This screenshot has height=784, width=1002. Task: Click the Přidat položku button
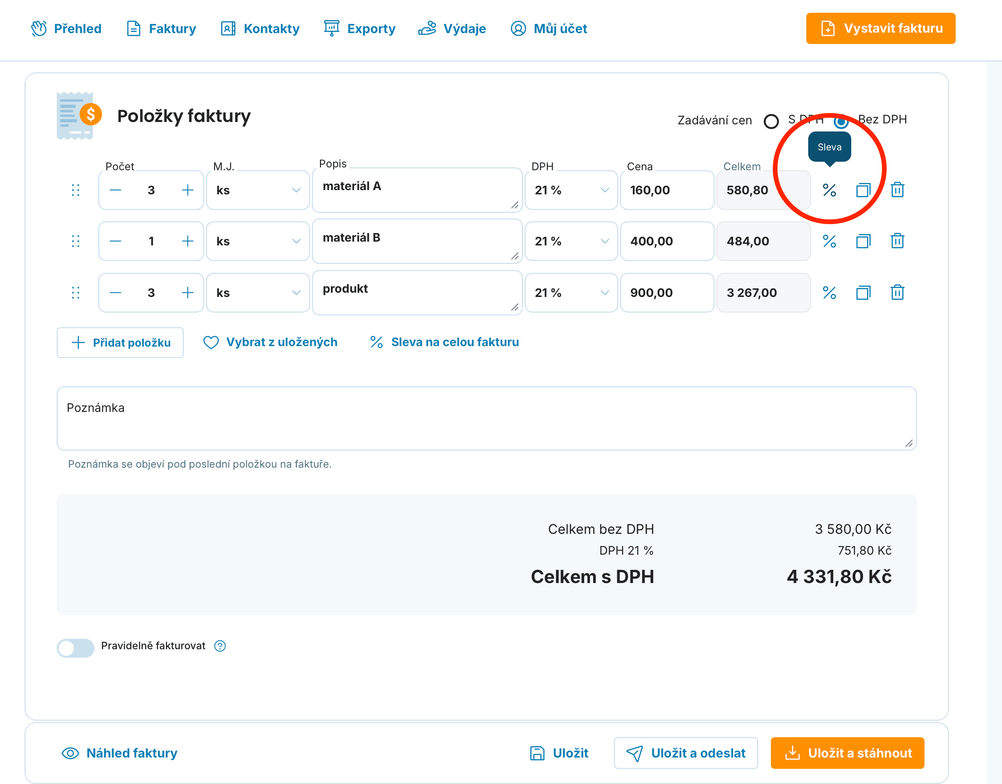click(120, 342)
